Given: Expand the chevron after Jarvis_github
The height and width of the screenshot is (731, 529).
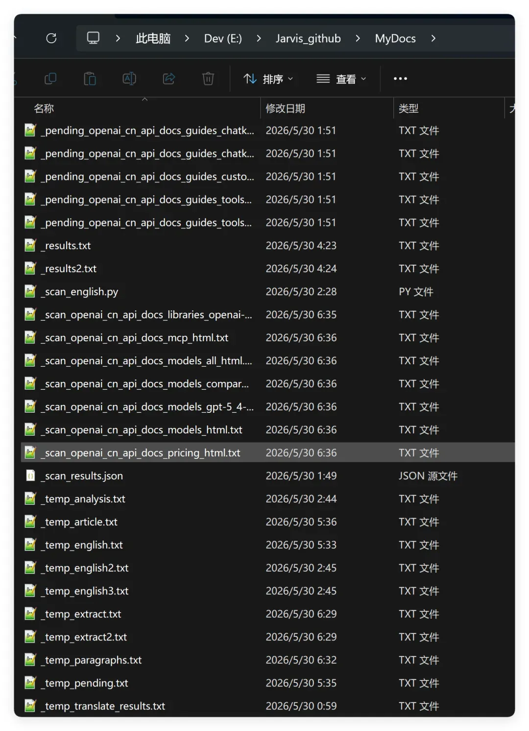Looking at the screenshot, I should 358,38.
